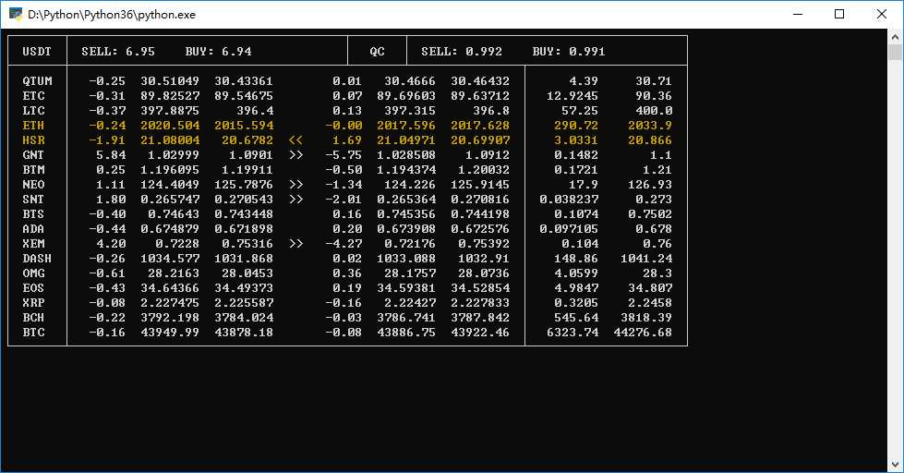
Task: Click value 43949.99 in BTC row
Action: click(170, 333)
